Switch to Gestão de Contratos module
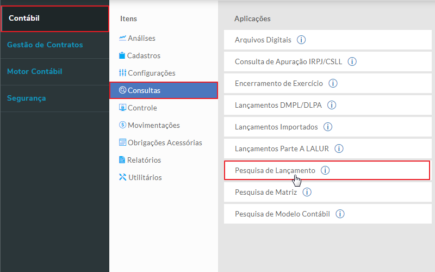Viewport: 435px width, 272px height. [45, 45]
